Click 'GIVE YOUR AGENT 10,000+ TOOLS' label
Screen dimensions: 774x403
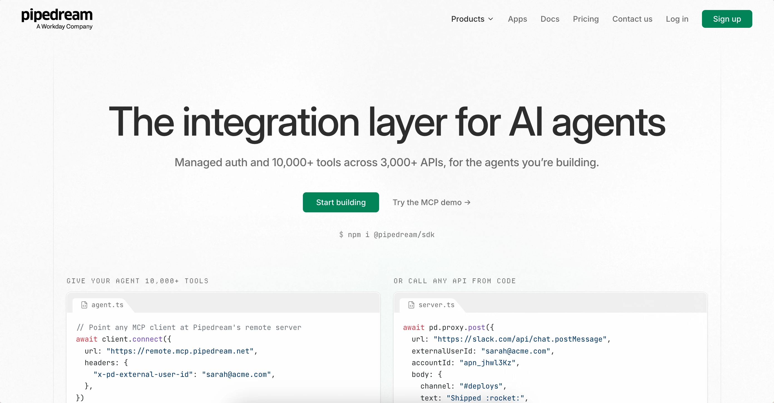click(x=138, y=281)
